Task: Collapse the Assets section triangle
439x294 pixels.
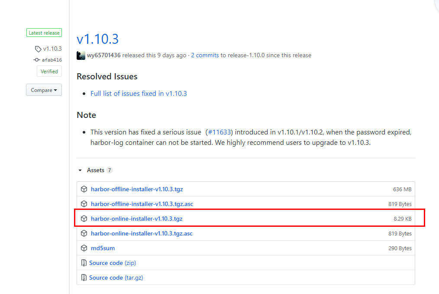Action: 80,170
